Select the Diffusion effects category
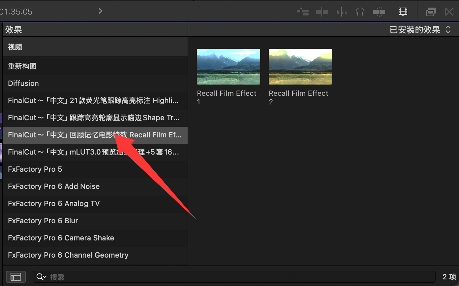This screenshot has width=459, height=286. point(23,83)
